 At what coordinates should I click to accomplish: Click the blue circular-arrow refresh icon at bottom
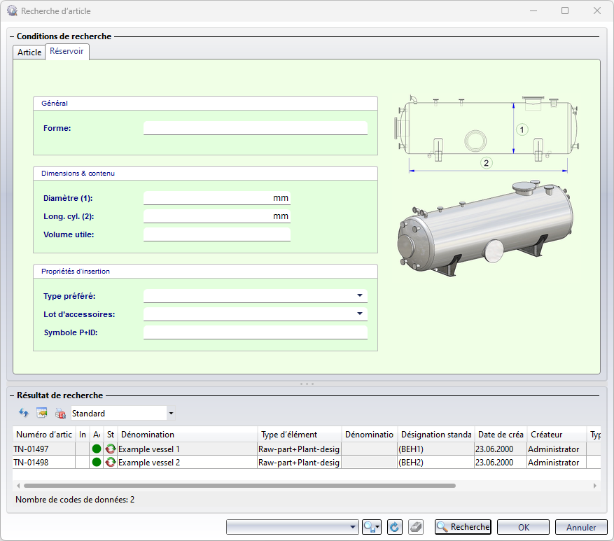point(394,527)
